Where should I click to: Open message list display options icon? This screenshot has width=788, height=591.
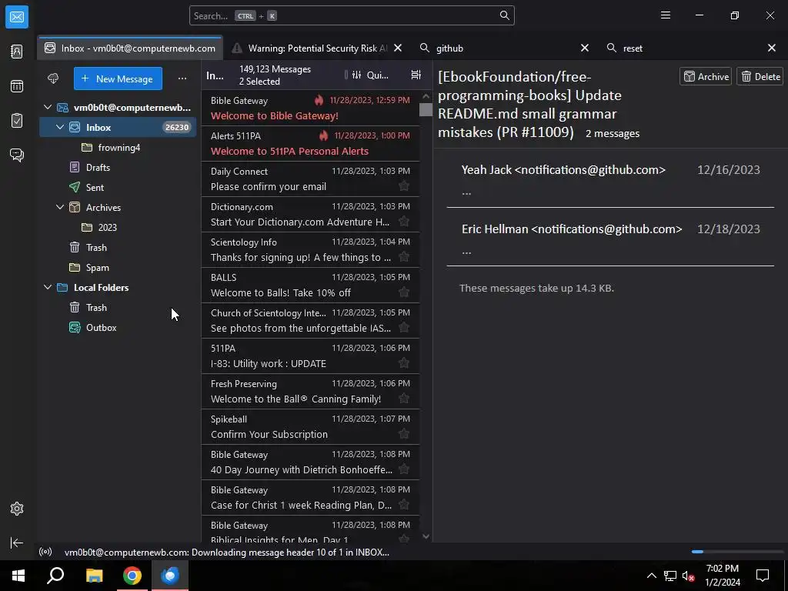pos(416,75)
